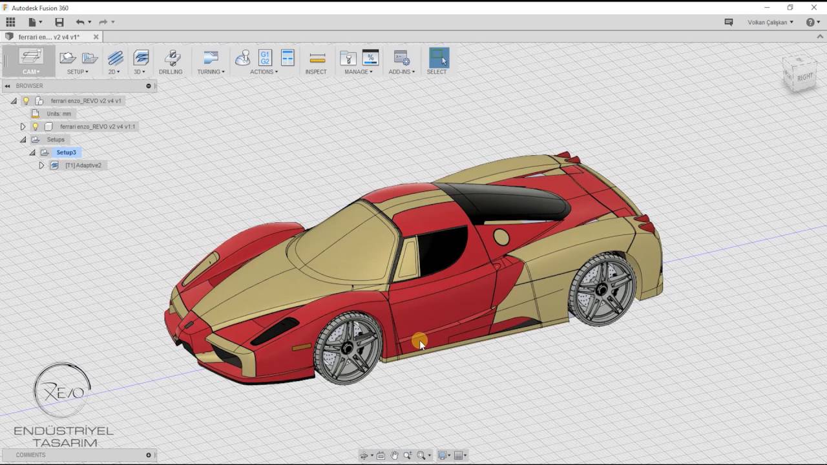Open the ACTIONS dropdown menu

point(264,72)
